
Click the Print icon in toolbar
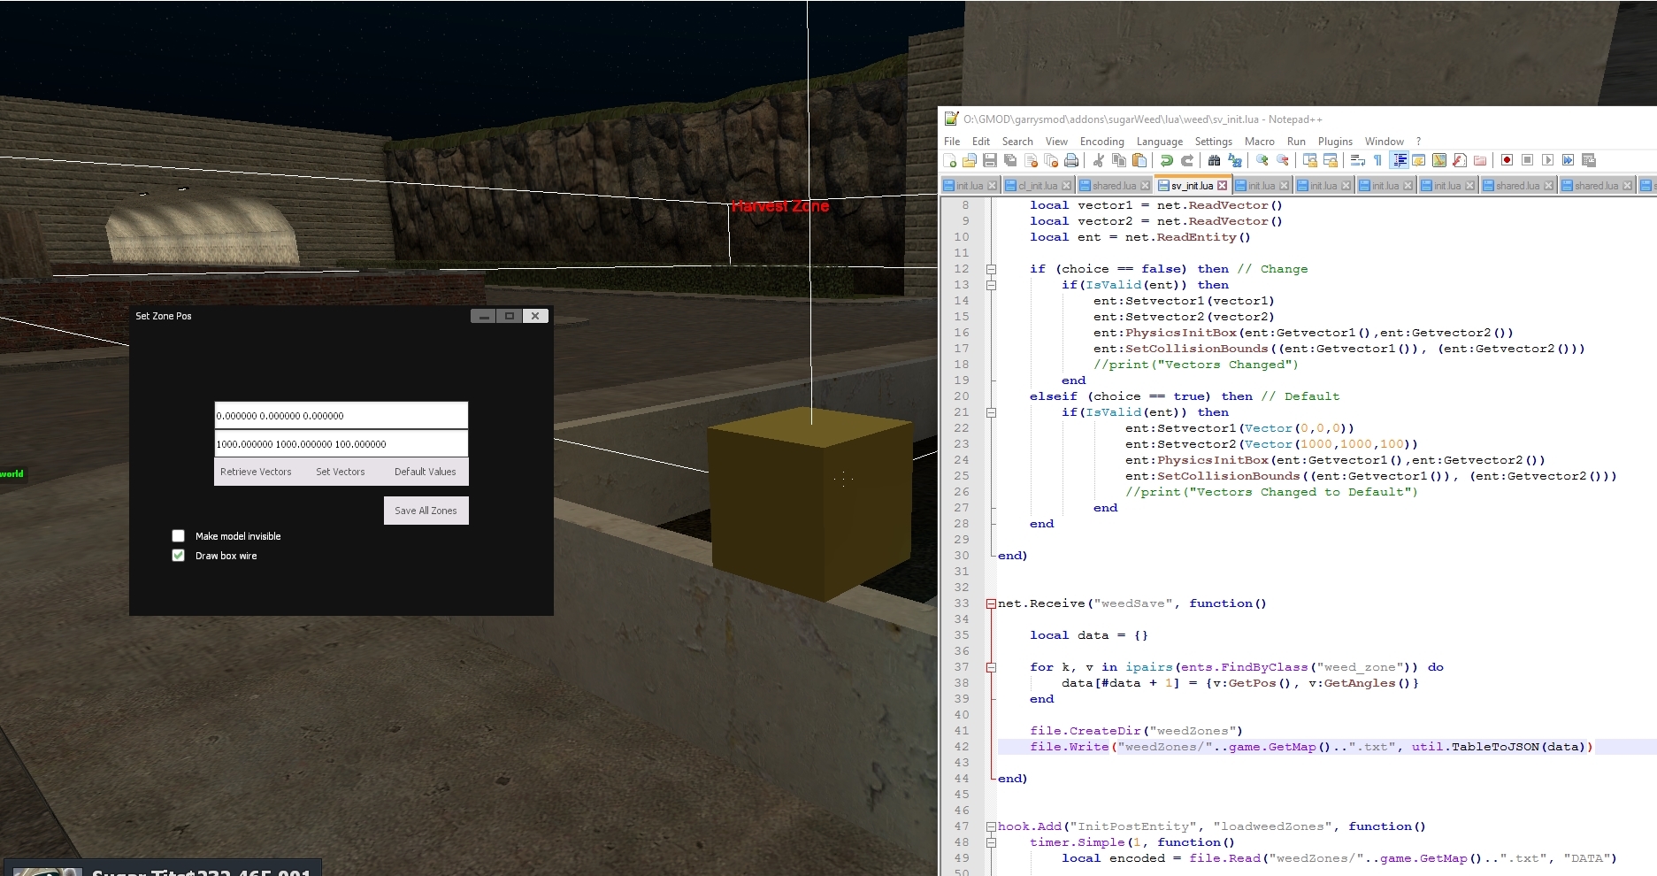1071,160
